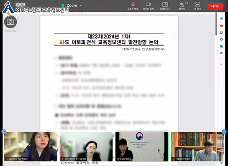Open the Microsoft 365 sidebar icon
The height and width of the screenshot is (166, 228).
tap(221, 39)
